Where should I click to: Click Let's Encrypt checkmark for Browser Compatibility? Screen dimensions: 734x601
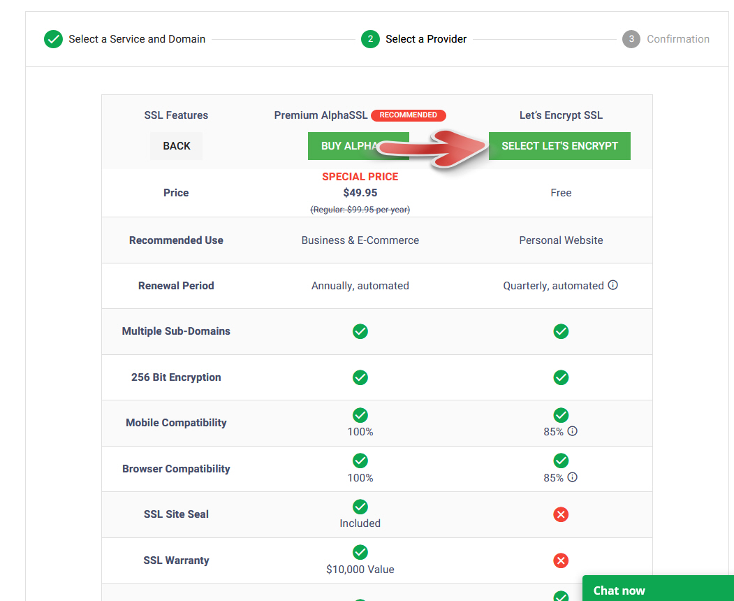[561, 461]
